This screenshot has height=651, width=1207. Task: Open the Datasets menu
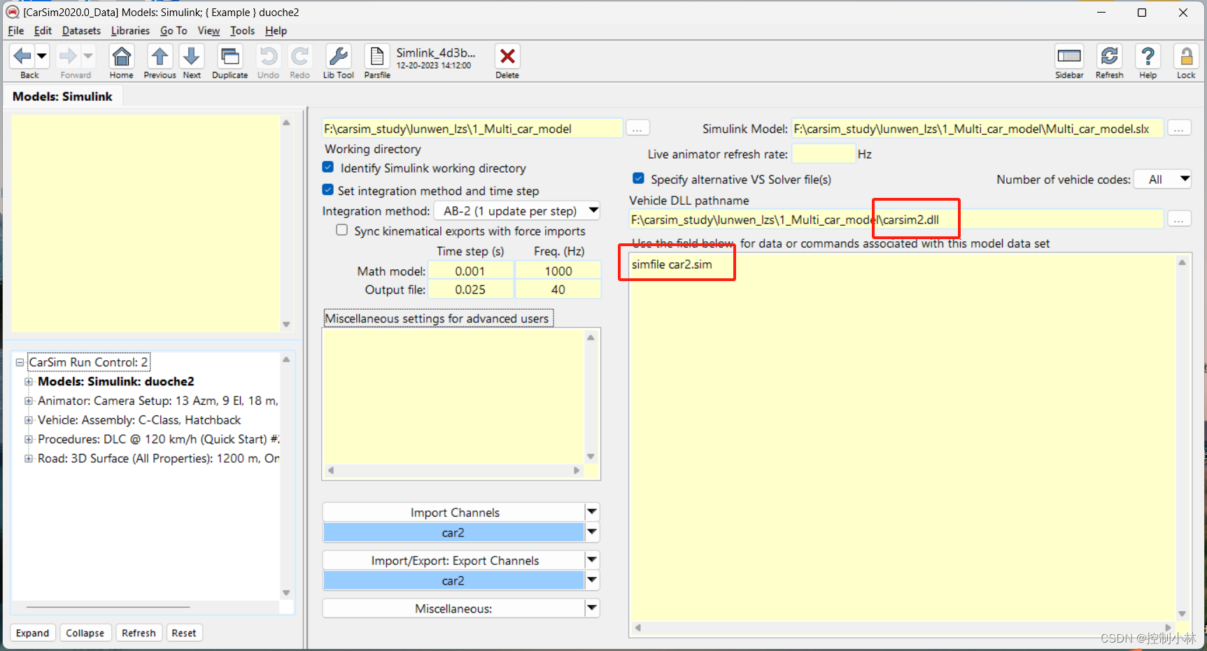[81, 31]
